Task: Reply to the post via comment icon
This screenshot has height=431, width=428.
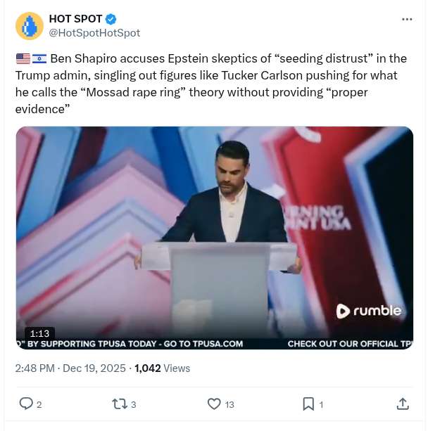Action: coord(26,404)
